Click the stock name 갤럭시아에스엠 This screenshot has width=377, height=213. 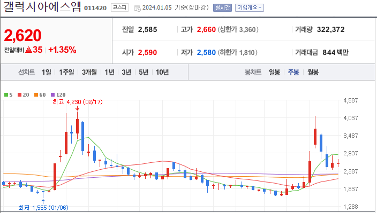click(42, 6)
